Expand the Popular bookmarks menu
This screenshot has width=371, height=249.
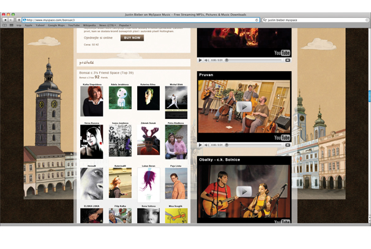(x=125, y=26)
